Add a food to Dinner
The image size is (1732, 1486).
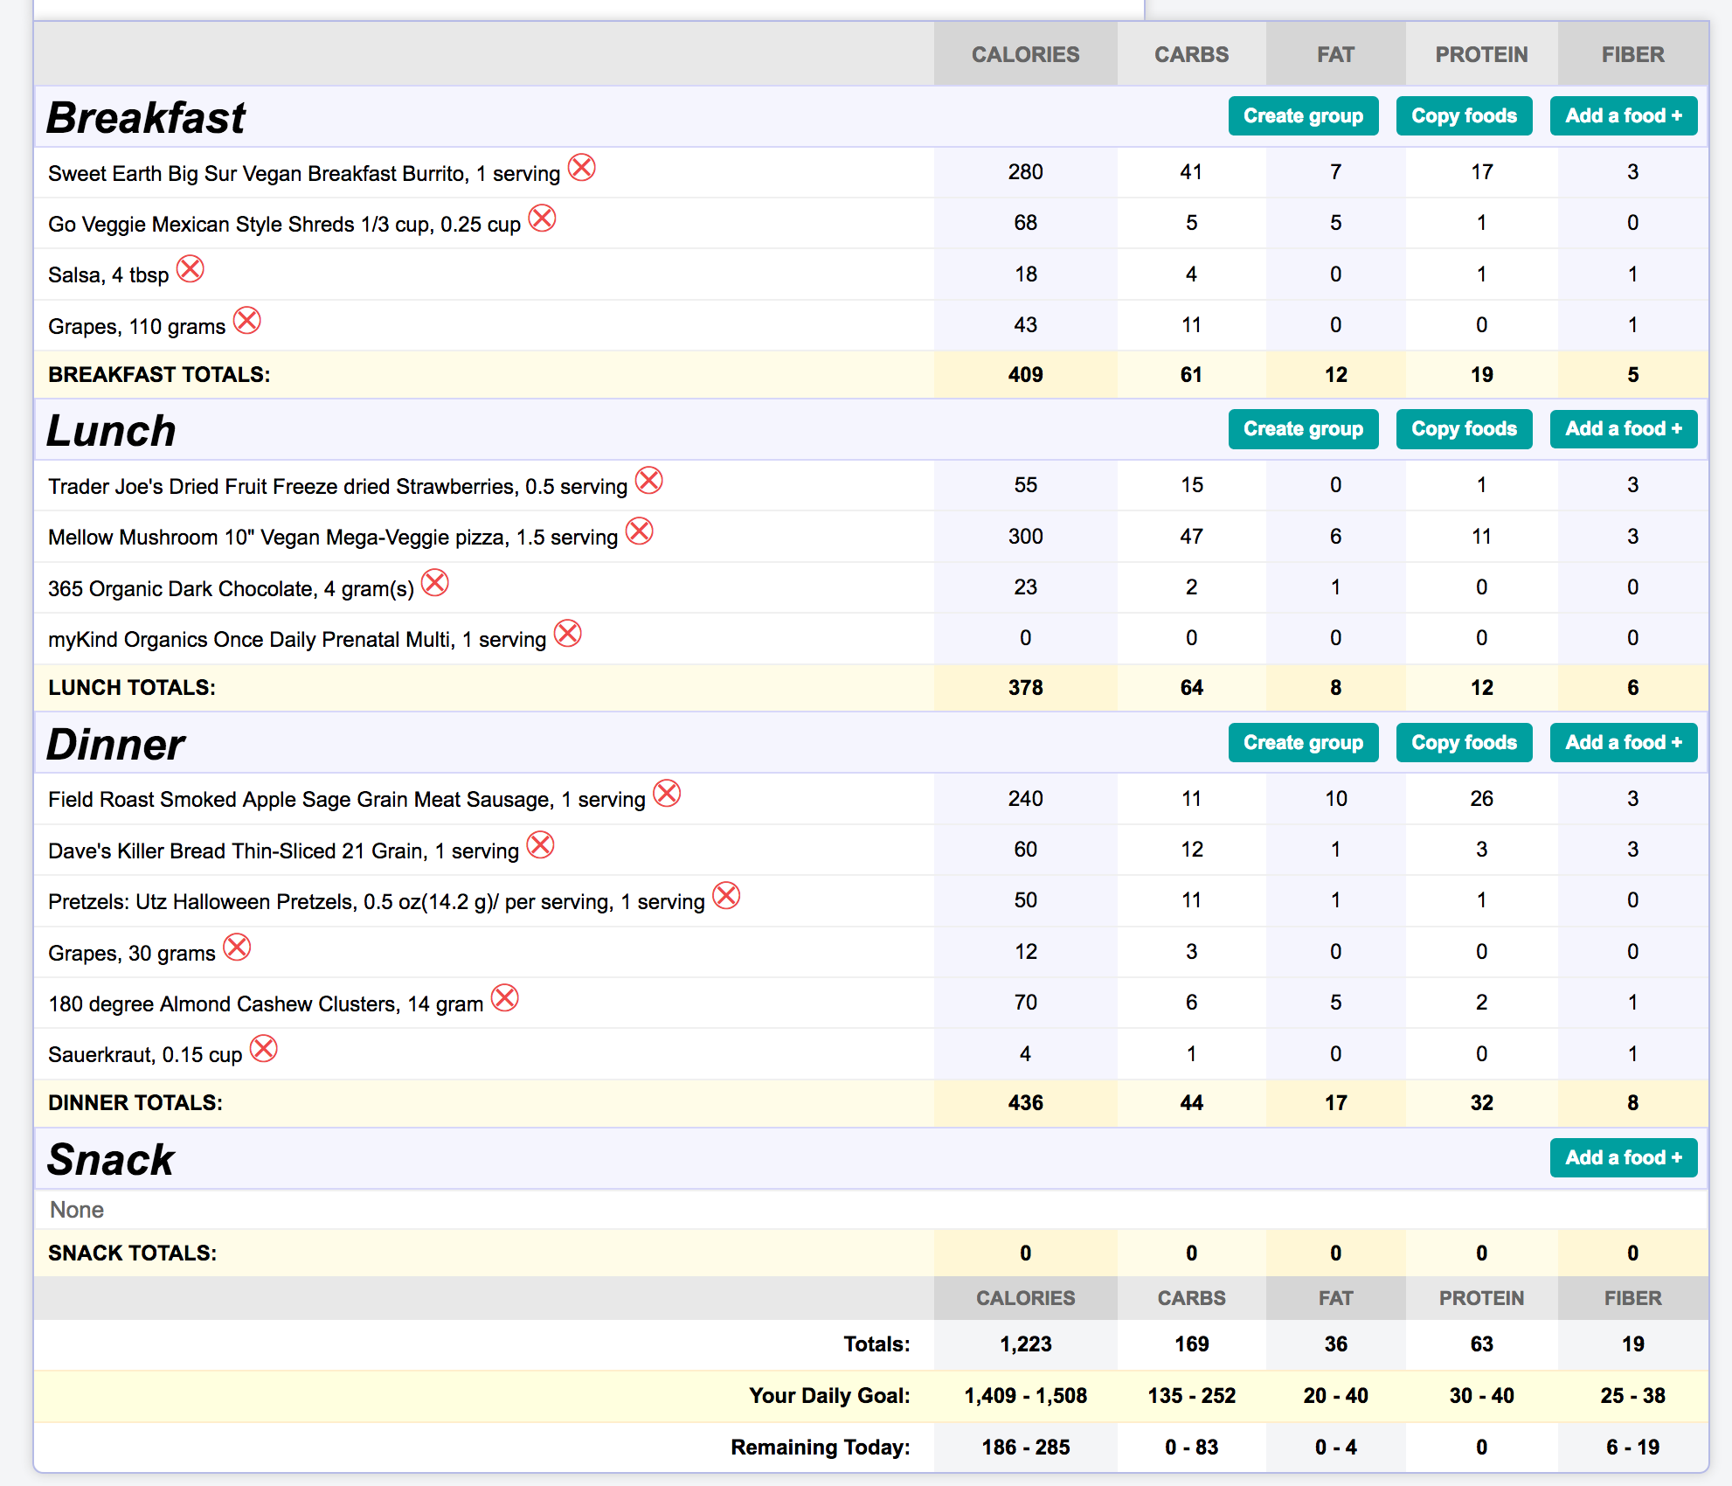(x=1623, y=743)
